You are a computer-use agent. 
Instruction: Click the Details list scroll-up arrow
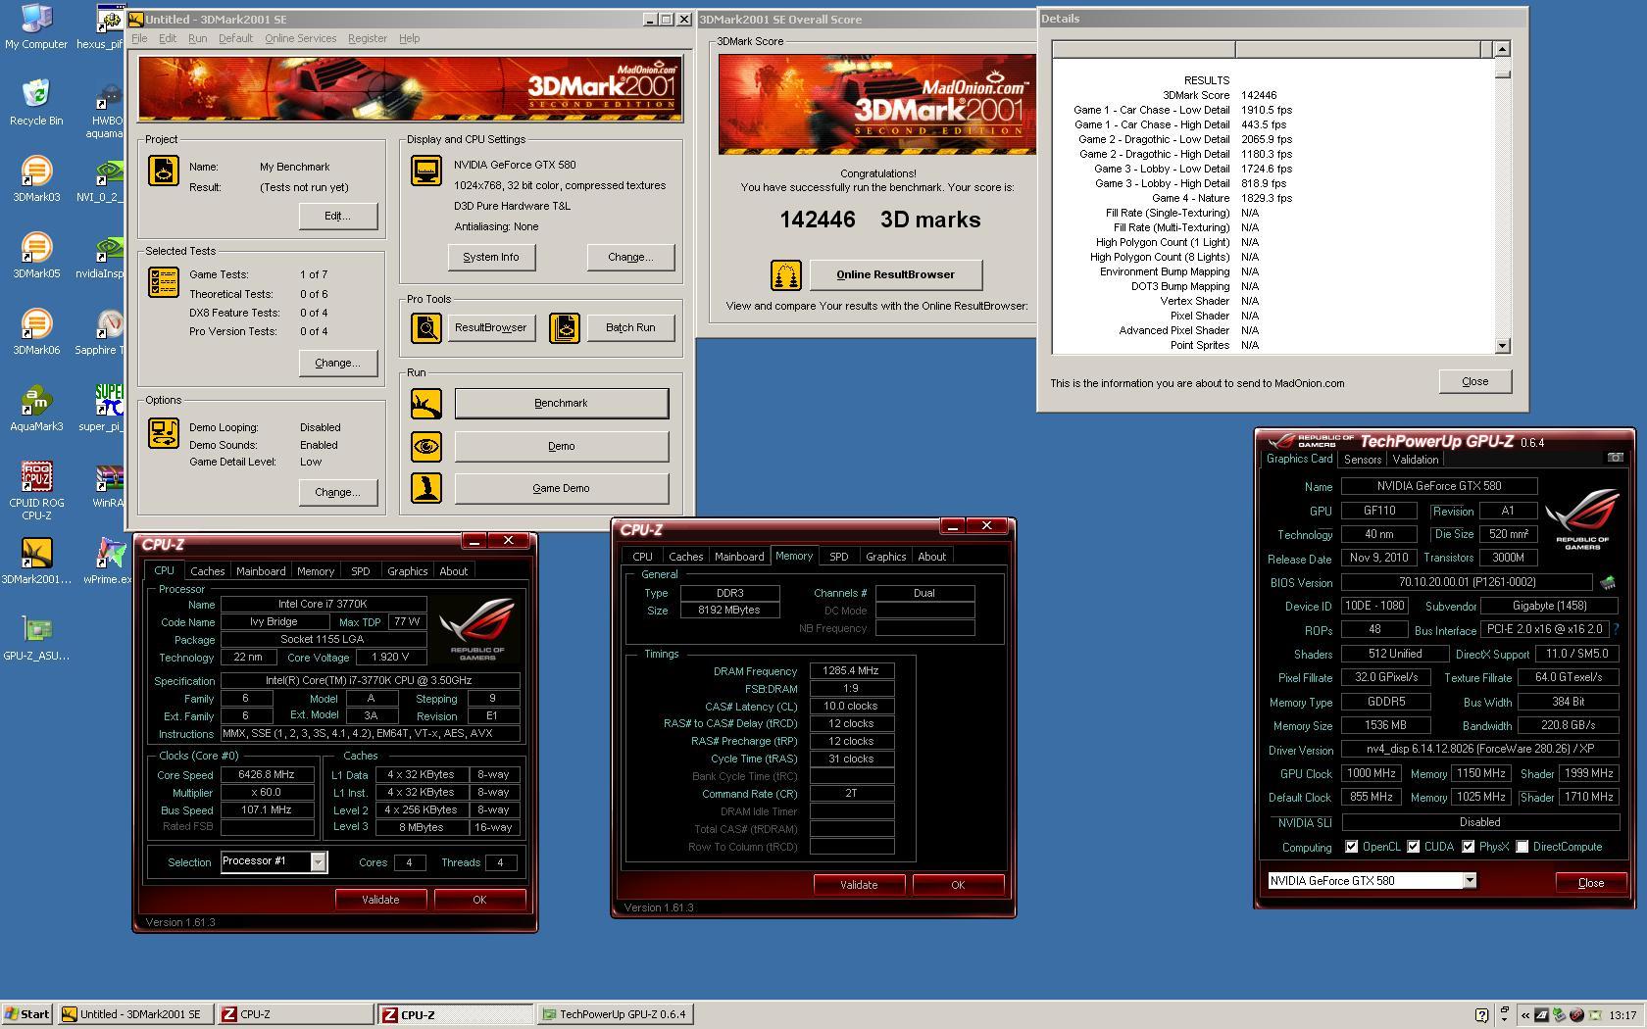pyautogui.click(x=1502, y=49)
